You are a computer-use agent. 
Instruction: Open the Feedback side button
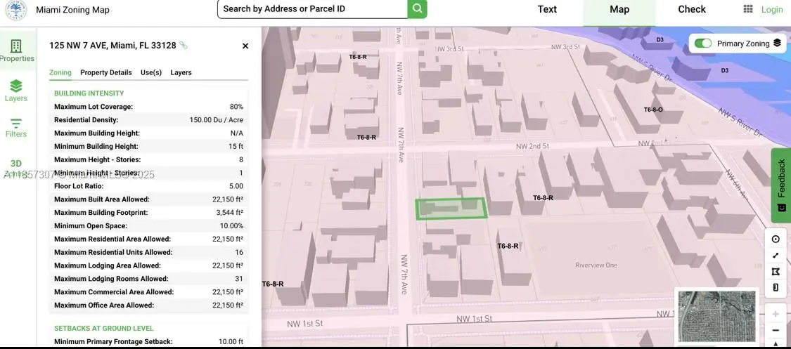[x=781, y=185]
